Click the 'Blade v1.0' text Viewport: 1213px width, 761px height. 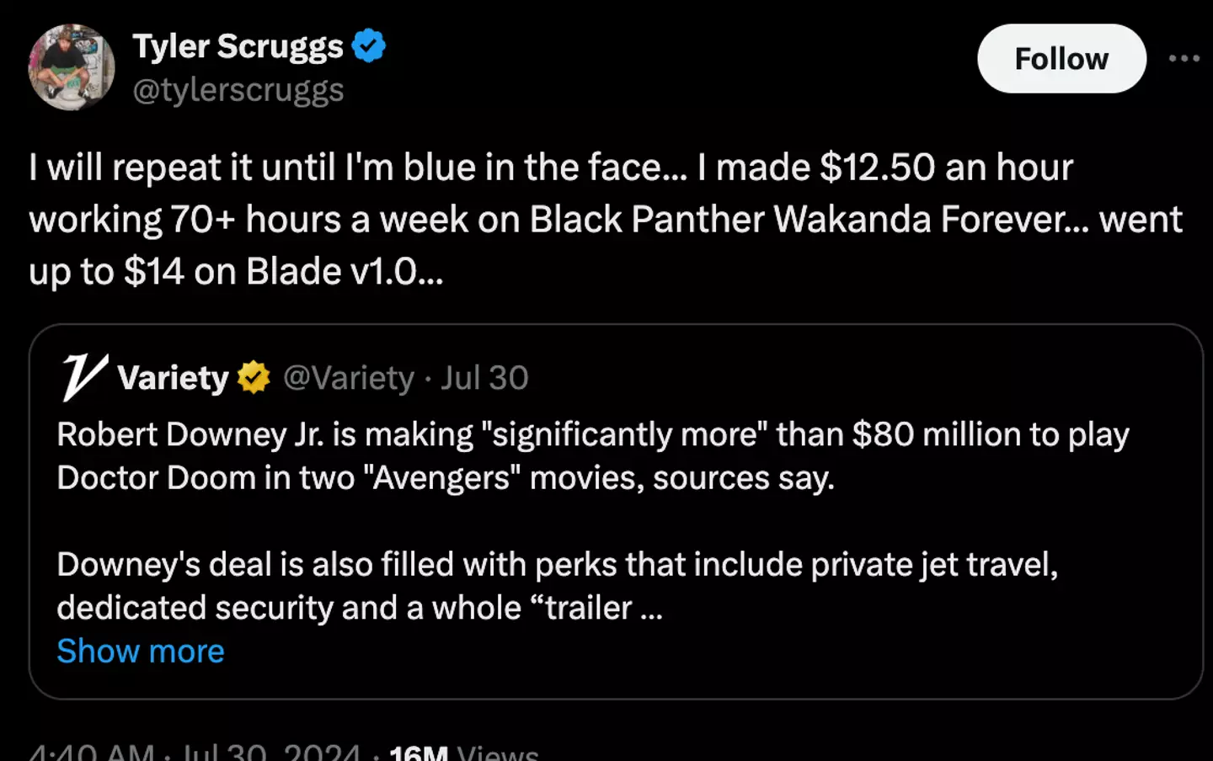(331, 272)
